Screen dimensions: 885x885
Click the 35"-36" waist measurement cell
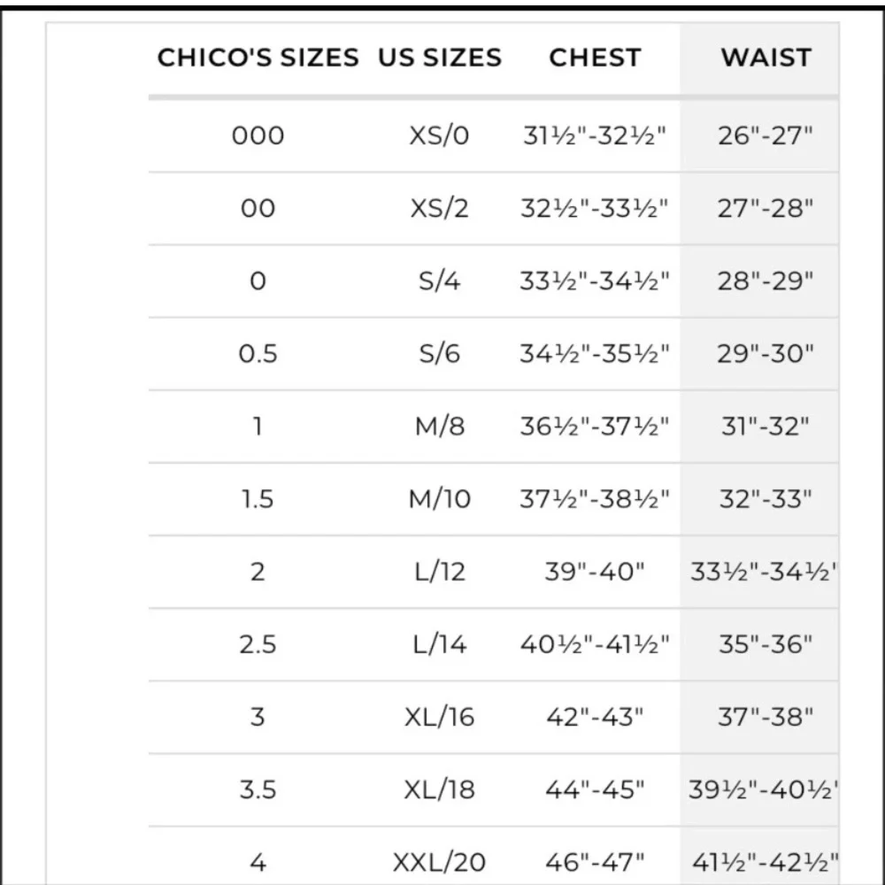(766, 644)
